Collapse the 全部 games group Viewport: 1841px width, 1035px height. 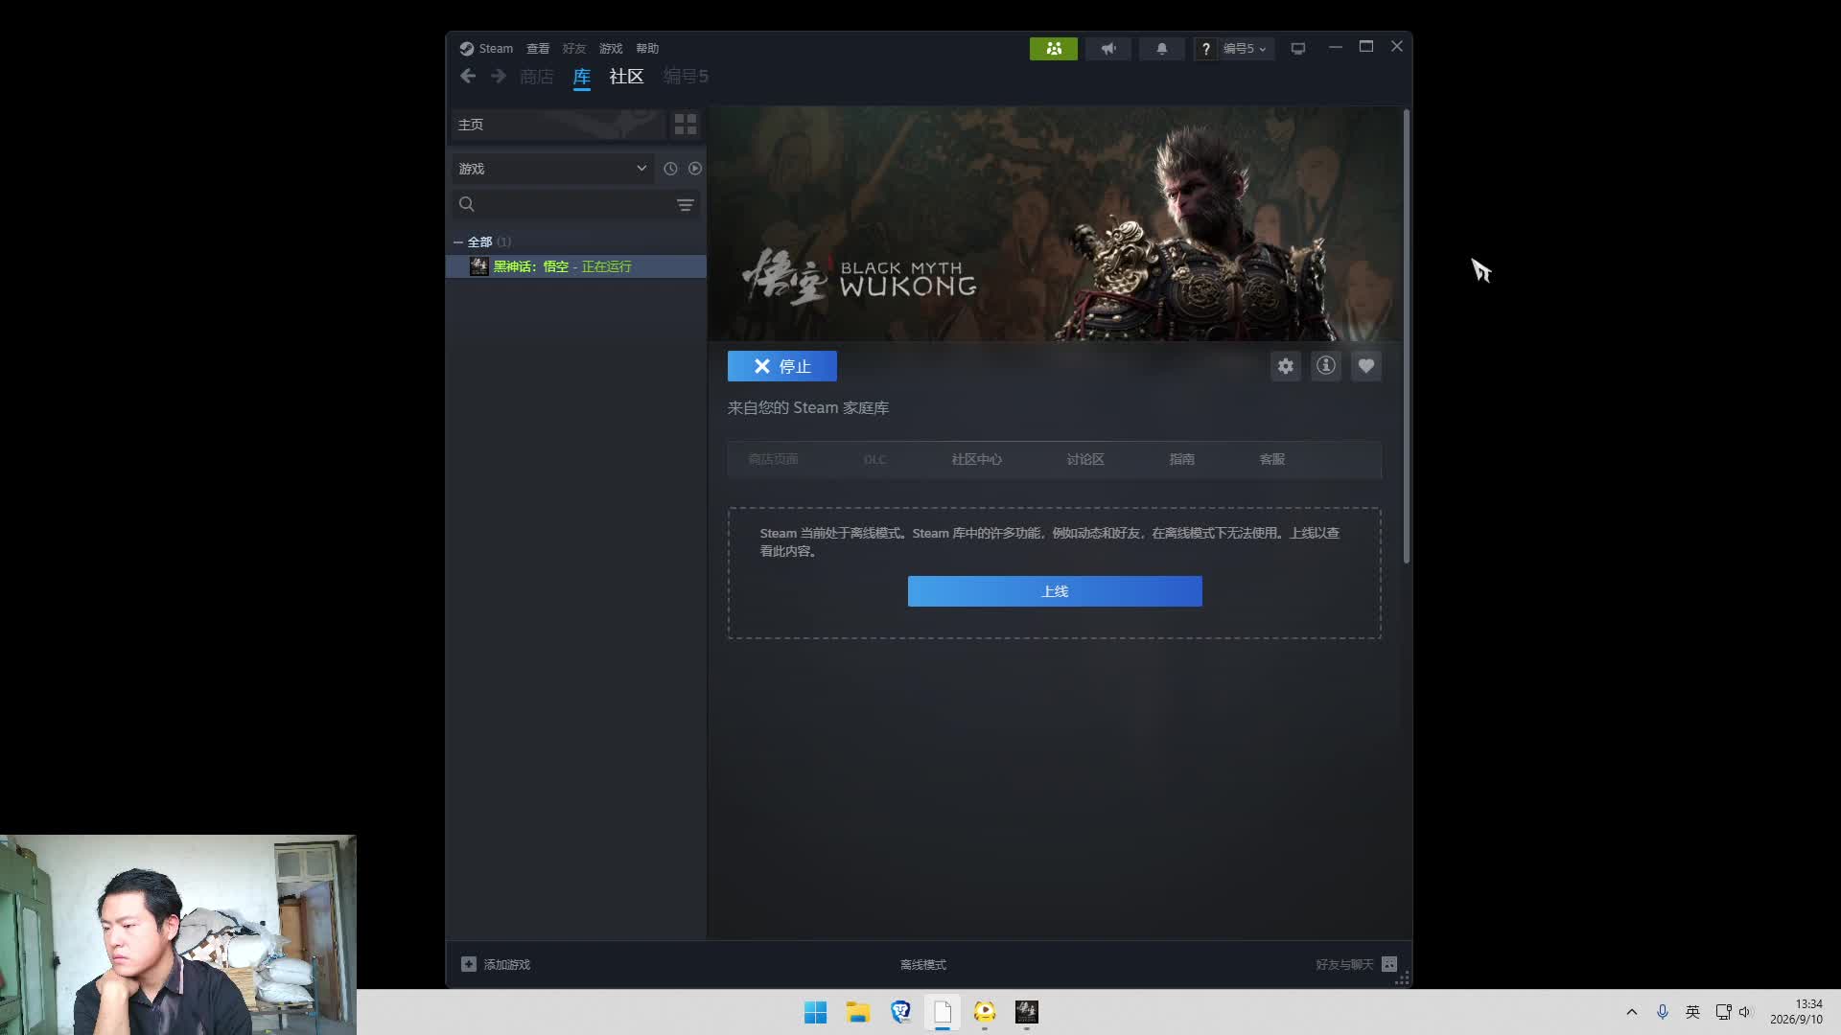pyautogui.click(x=458, y=242)
